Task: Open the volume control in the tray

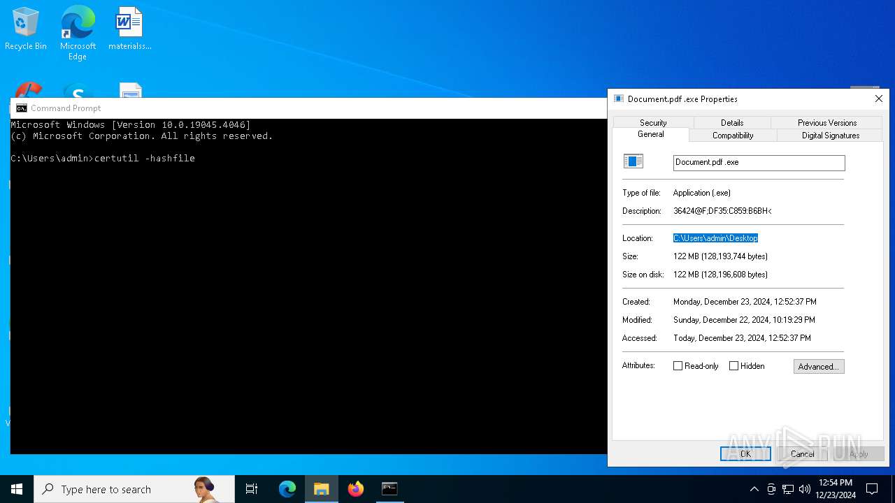Action: pyautogui.click(x=804, y=489)
